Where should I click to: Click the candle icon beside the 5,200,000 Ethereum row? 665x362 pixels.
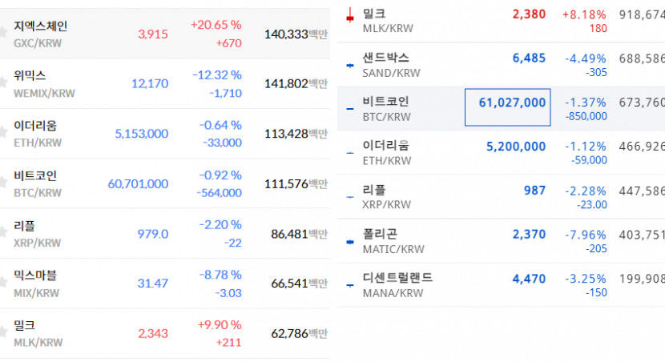pos(349,153)
